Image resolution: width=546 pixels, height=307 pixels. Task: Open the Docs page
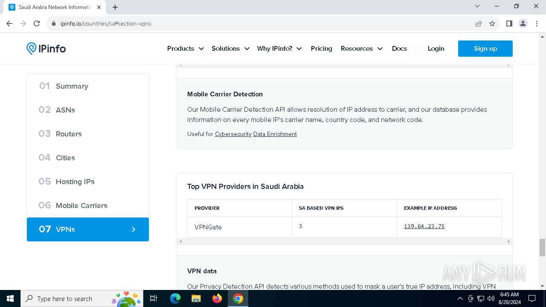399,49
